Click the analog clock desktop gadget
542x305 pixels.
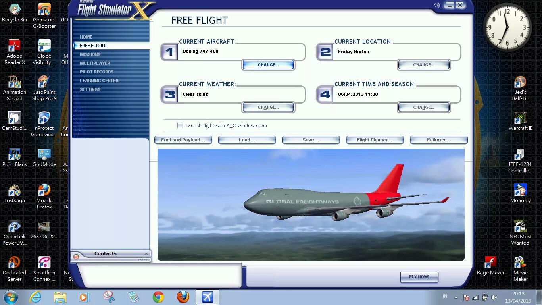(x=508, y=27)
